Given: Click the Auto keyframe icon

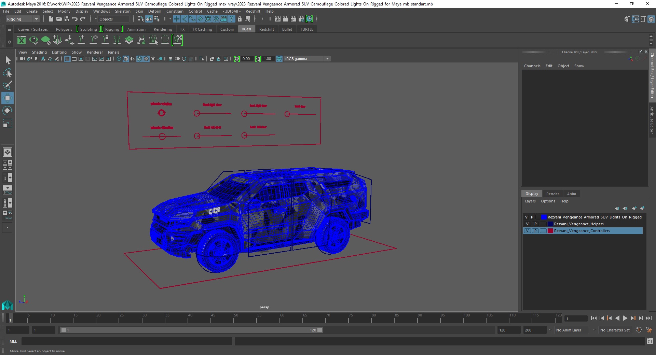Looking at the screenshot, I should click(639, 330).
